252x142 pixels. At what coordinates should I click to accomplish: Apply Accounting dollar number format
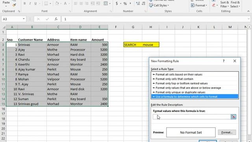coord(117,4)
